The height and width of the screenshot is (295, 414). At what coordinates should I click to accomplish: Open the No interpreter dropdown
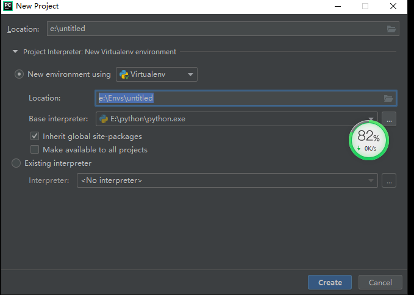(227, 180)
